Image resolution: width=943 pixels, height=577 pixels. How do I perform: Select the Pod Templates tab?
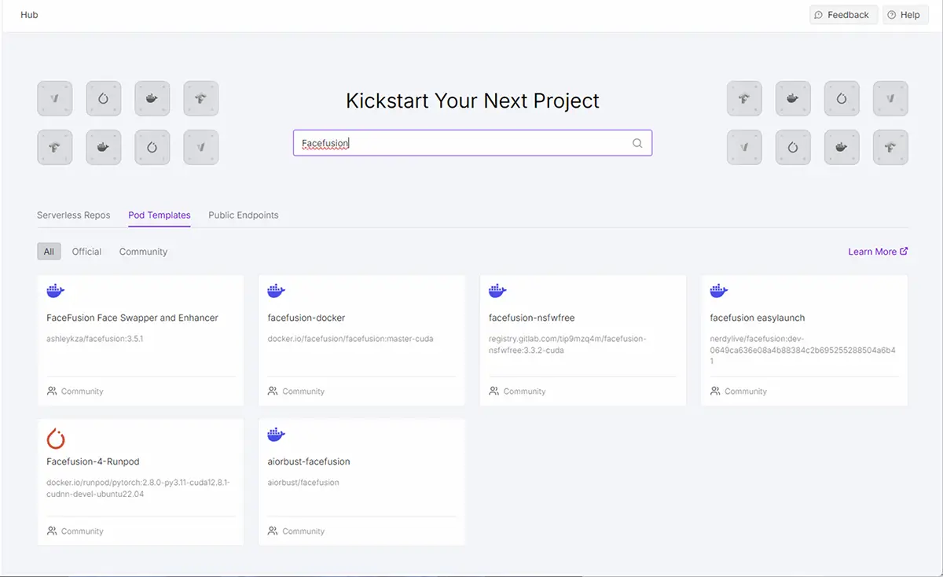(x=159, y=215)
